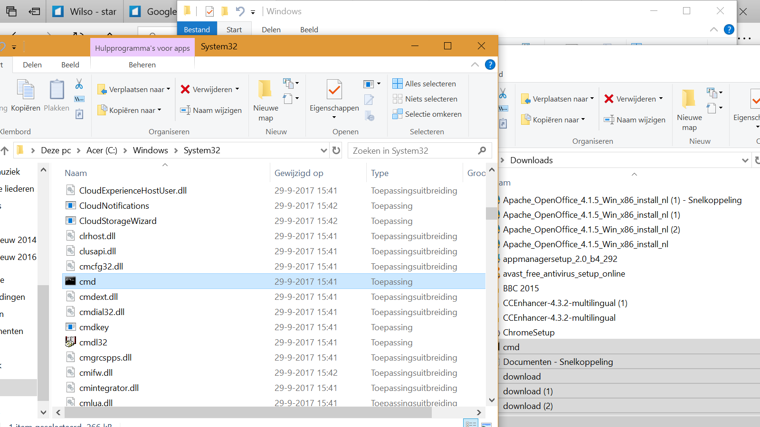The image size is (760, 427).
Task: Click Deze pc in the breadcrumb path
Action: click(56, 150)
